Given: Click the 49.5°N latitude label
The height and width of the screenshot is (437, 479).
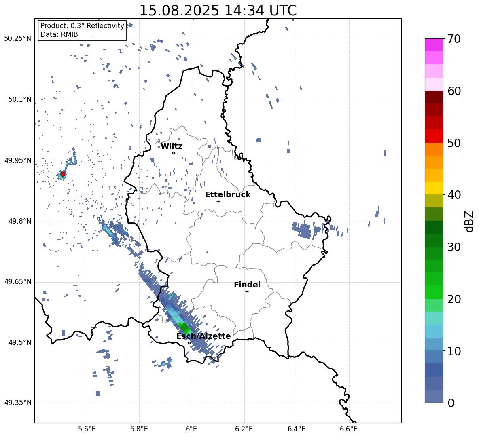Looking at the screenshot, I should [x=20, y=342].
